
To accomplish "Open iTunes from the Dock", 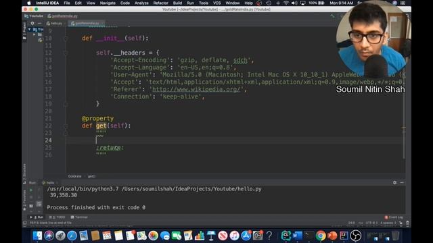I will pos(234,236).
